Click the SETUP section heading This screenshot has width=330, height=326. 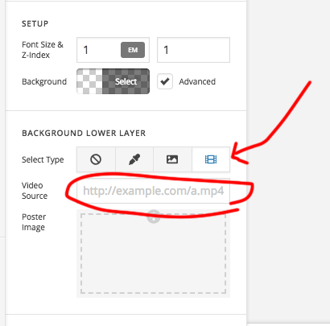35,23
